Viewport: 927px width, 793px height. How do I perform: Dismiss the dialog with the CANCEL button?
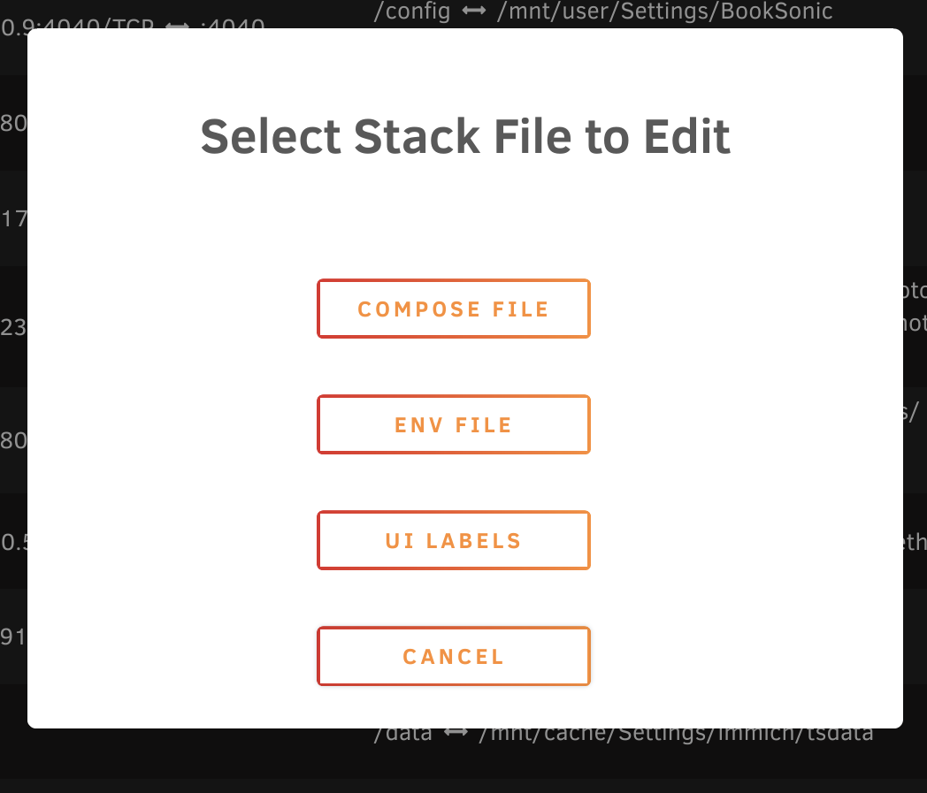[x=453, y=656]
